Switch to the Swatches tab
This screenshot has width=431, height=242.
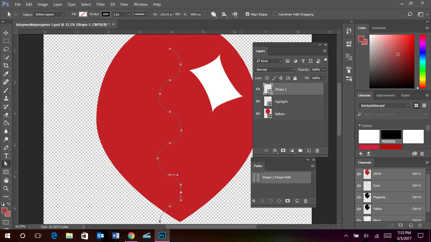379,28
